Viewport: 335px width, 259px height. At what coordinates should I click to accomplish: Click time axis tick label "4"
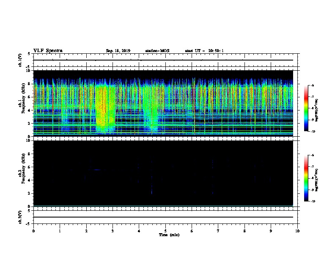coord(139,231)
